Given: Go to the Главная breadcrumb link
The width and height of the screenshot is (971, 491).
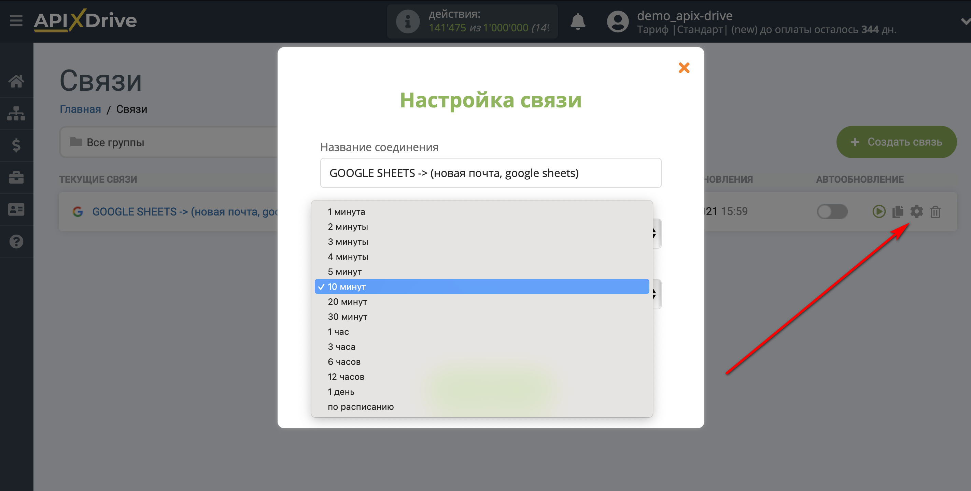Looking at the screenshot, I should coord(80,109).
